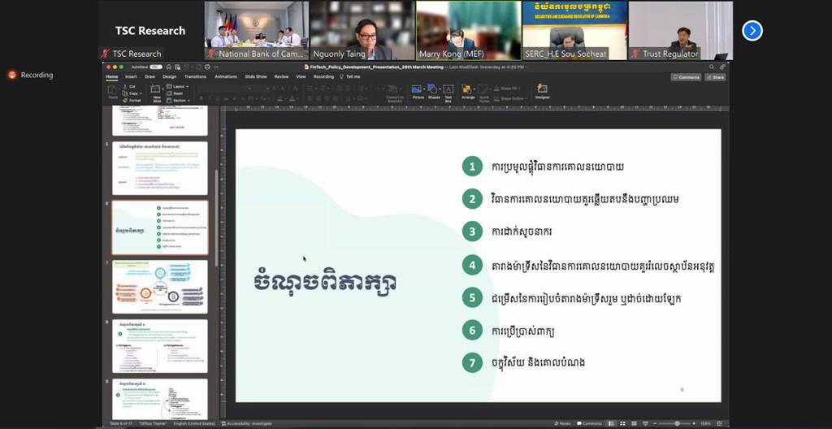
Task: Click the Home icon in title bar
Action: [168, 67]
